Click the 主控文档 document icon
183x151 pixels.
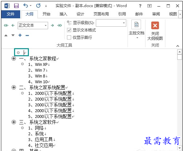[136, 24]
